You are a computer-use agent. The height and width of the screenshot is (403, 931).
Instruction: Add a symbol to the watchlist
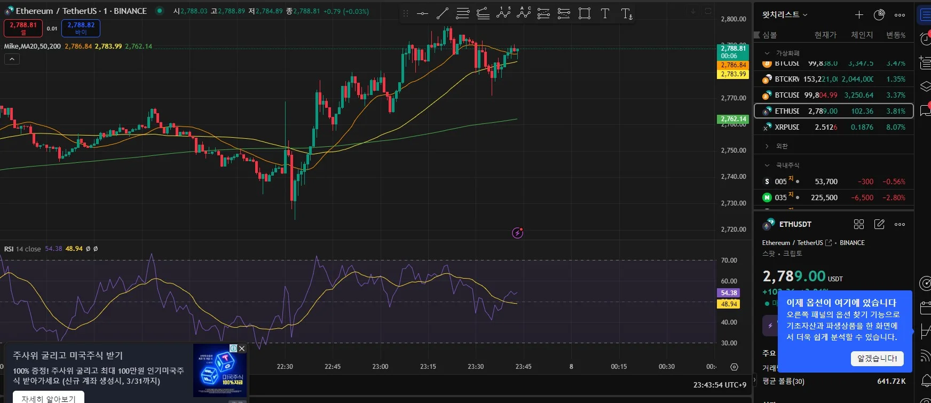point(859,15)
